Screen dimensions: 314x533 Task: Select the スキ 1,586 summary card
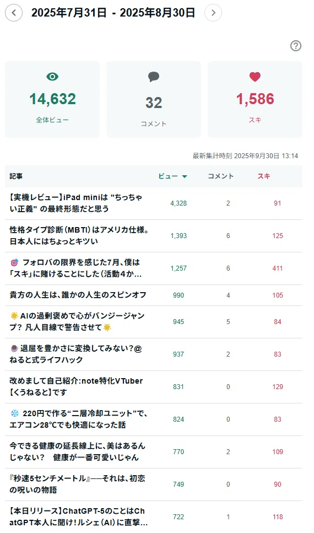click(x=255, y=99)
